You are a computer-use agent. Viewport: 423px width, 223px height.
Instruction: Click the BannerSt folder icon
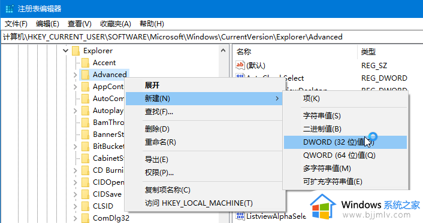pos(85,134)
